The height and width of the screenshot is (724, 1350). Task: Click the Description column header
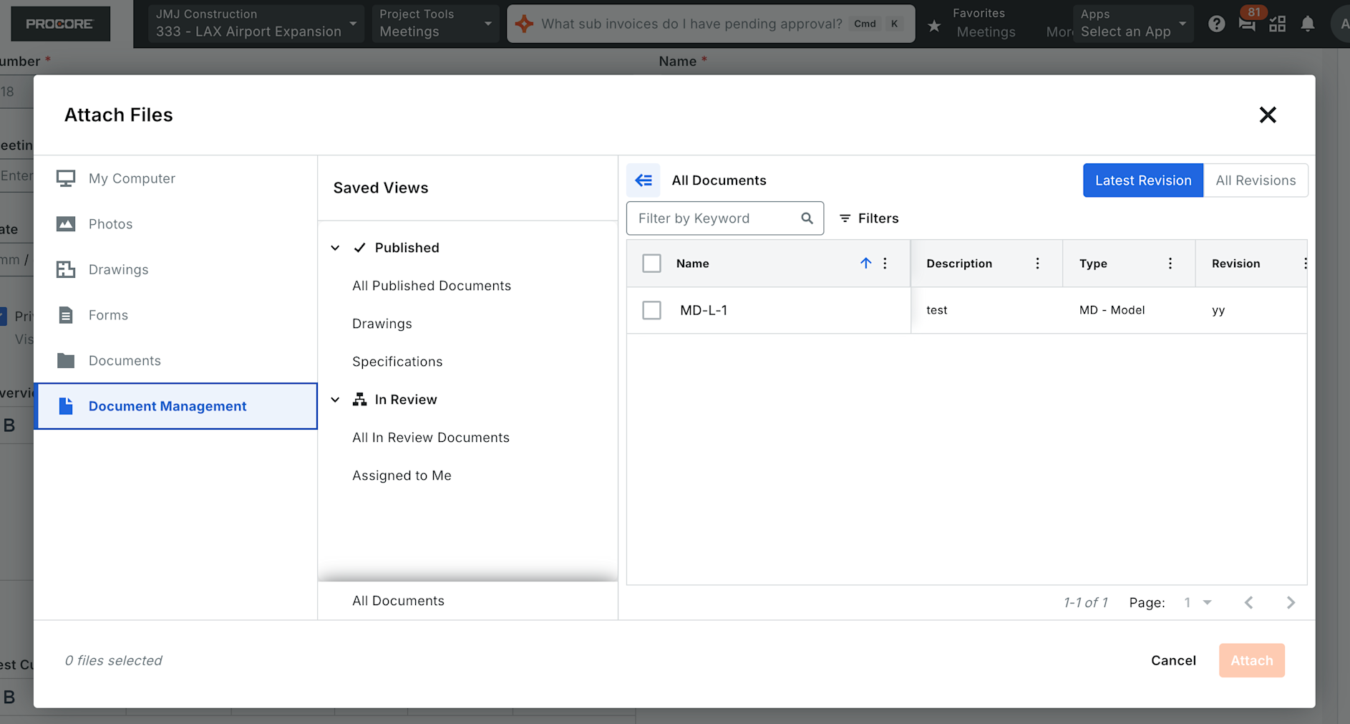click(x=959, y=264)
